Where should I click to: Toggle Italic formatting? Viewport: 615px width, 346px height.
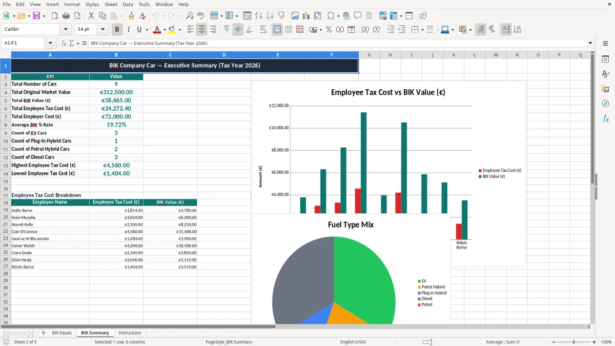(129, 30)
